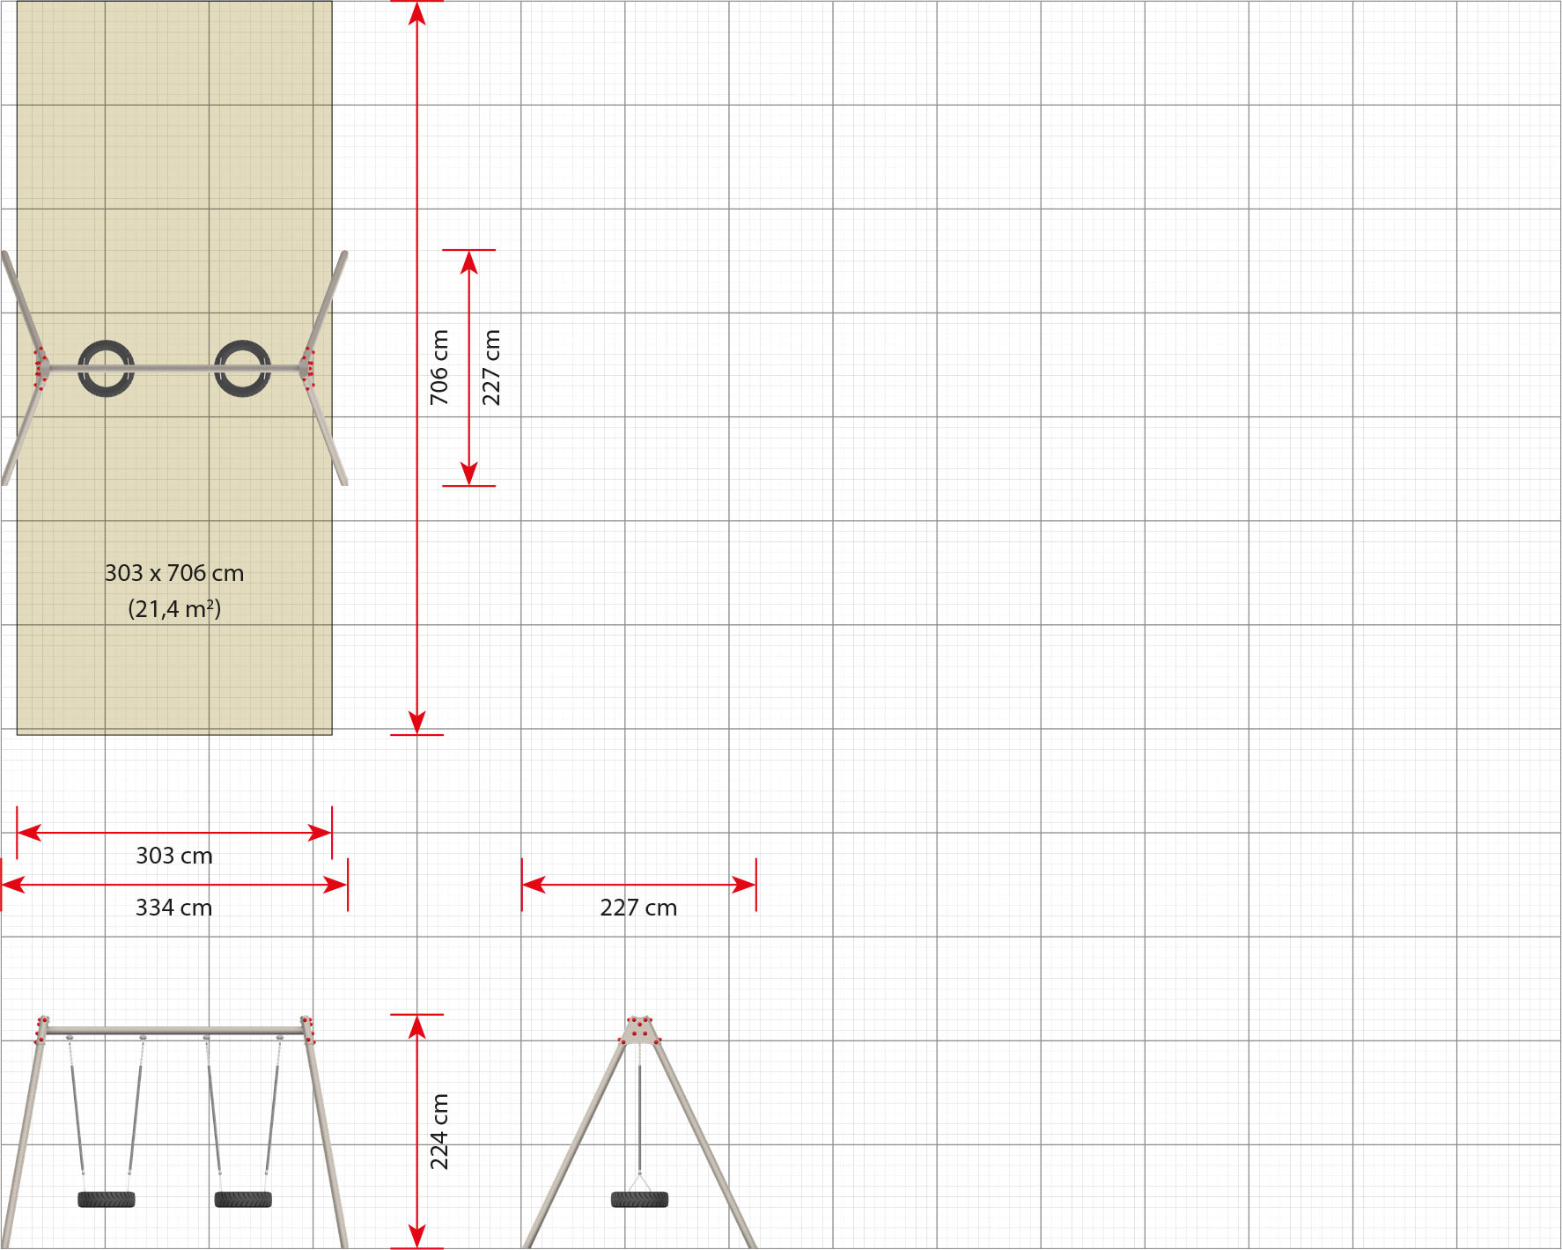Select the left red bracket in top view

tap(41, 368)
